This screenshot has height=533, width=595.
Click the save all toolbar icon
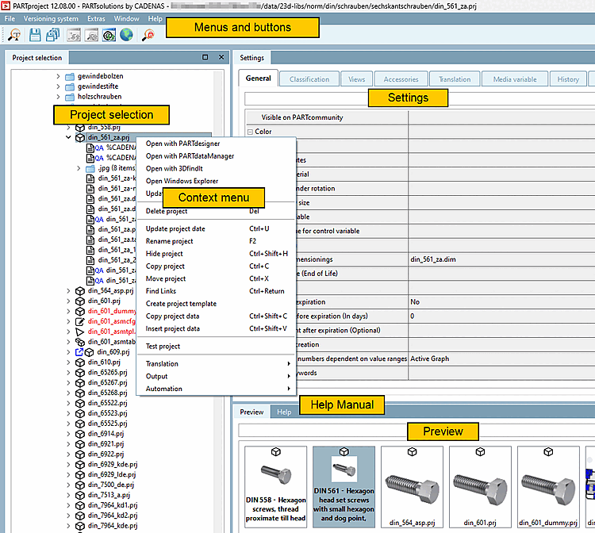(52, 34)
